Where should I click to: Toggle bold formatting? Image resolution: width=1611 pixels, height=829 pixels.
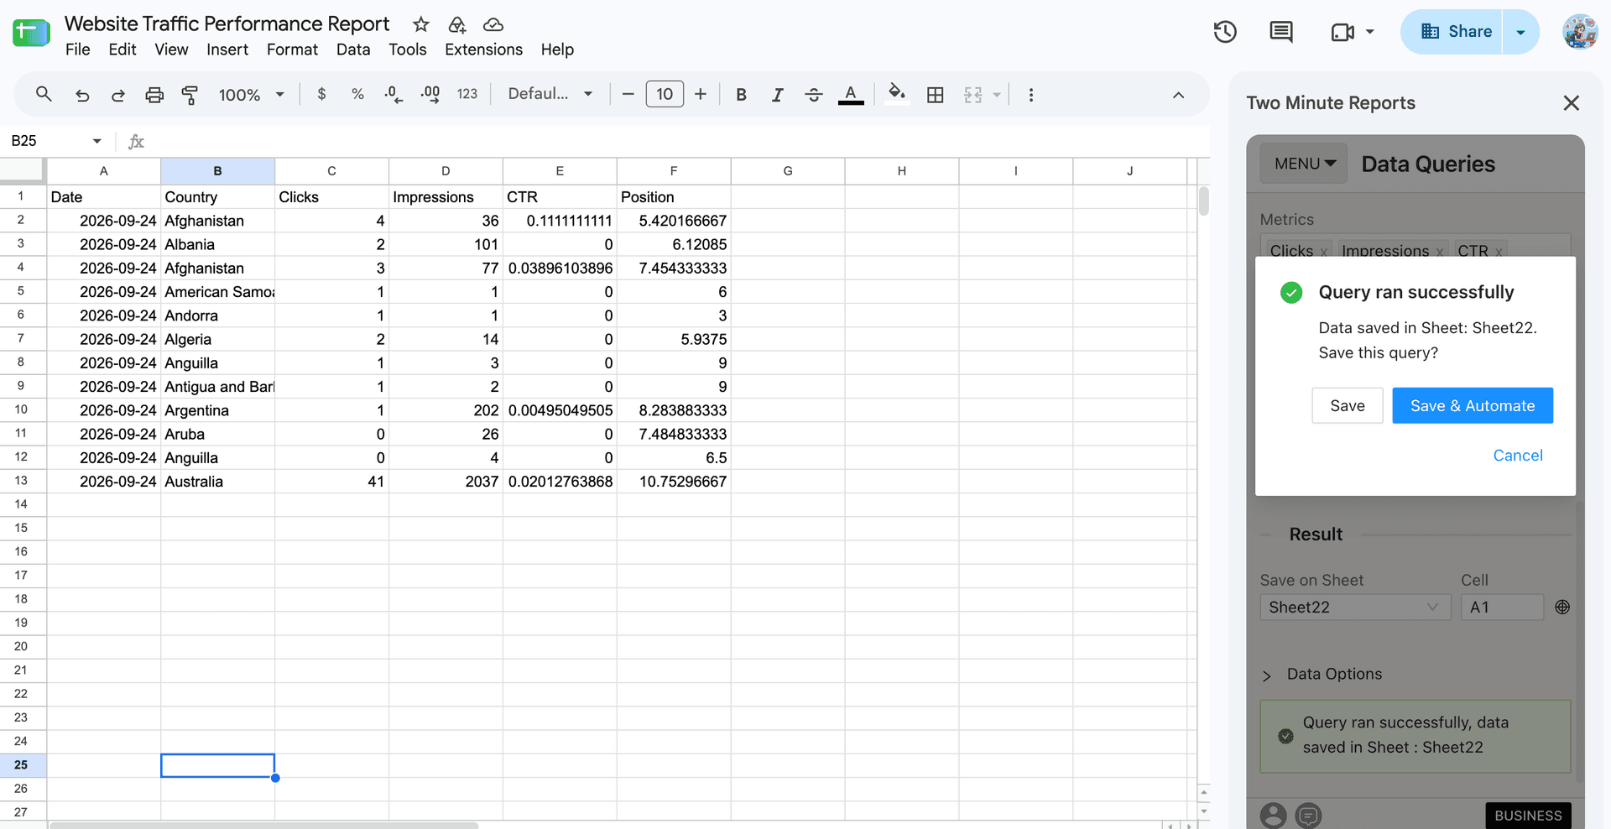point(741,95)
